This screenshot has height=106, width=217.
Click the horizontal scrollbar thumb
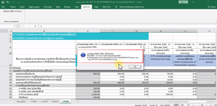[197, 101]
